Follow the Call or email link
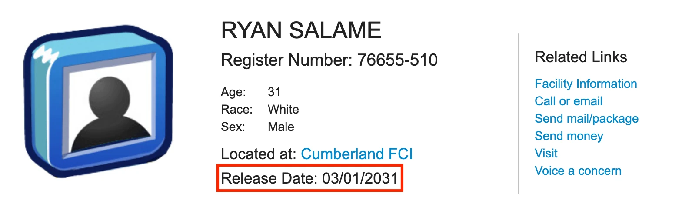The width and height of the screenshot is (692, 214). (569, 101)
